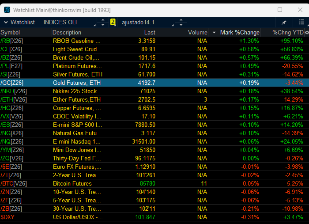Select the /NQ[Z26] Nasdaq symbol
The height and width of the screenshot is (224, 309).
click(x=11, y=141)
